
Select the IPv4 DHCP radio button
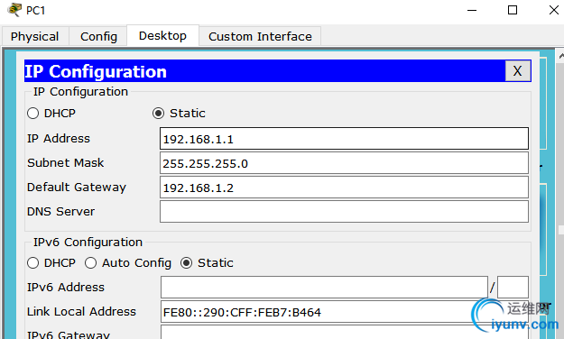[x=32, y=114]
